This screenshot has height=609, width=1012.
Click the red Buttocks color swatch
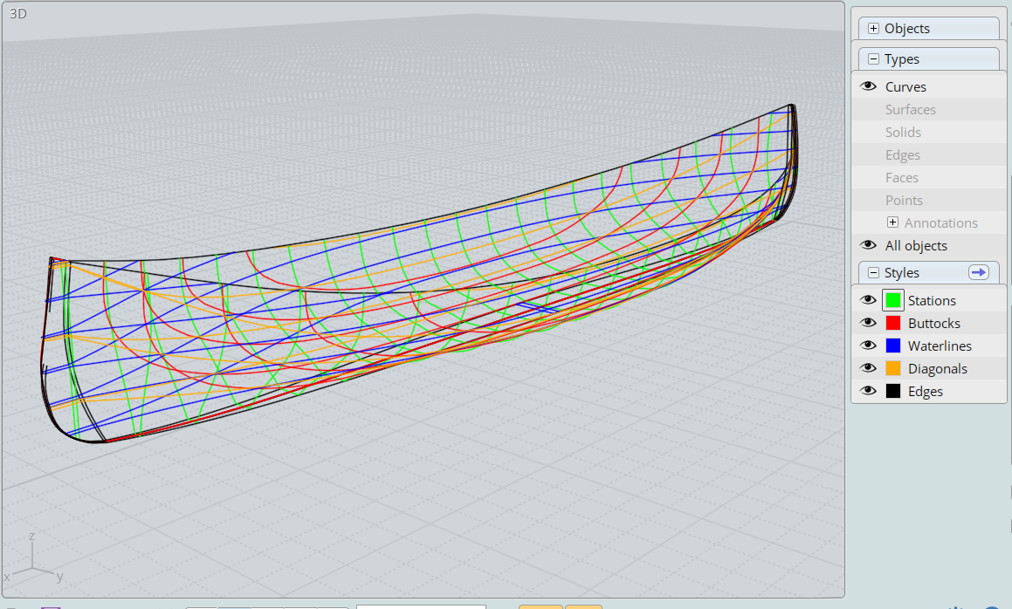[x=893, y=323]
